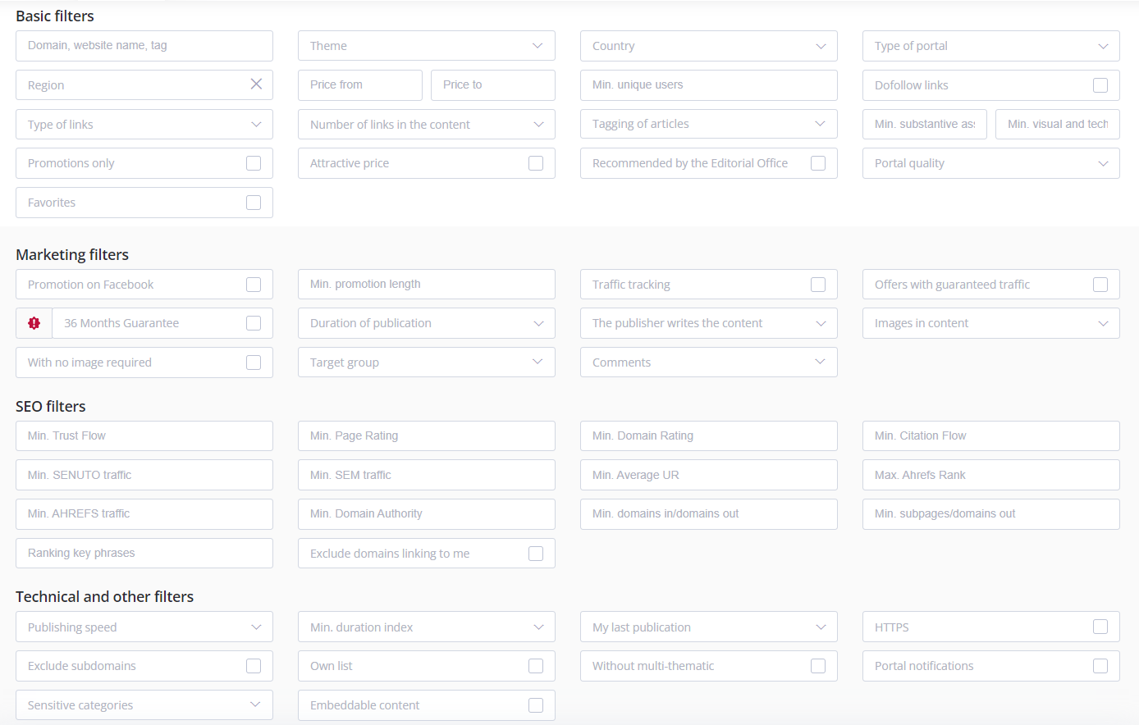Clear the Region field with the X icon

pyautogui.click(x=256, y=84)
